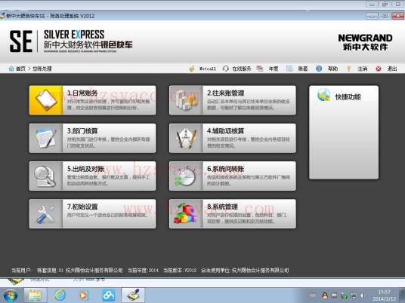This screenshot has height=303, width=405.
Task: Open 8.系统管理 colorful blocks icon
Action: tap(186, 213)
